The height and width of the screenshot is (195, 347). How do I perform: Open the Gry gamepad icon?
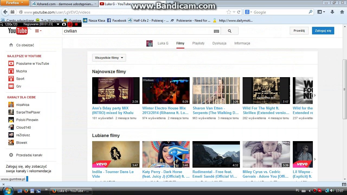[x=11, y=86]
